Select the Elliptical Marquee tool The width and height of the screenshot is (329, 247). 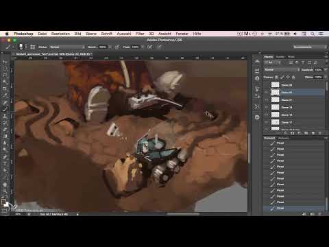(x=5, y=69)
